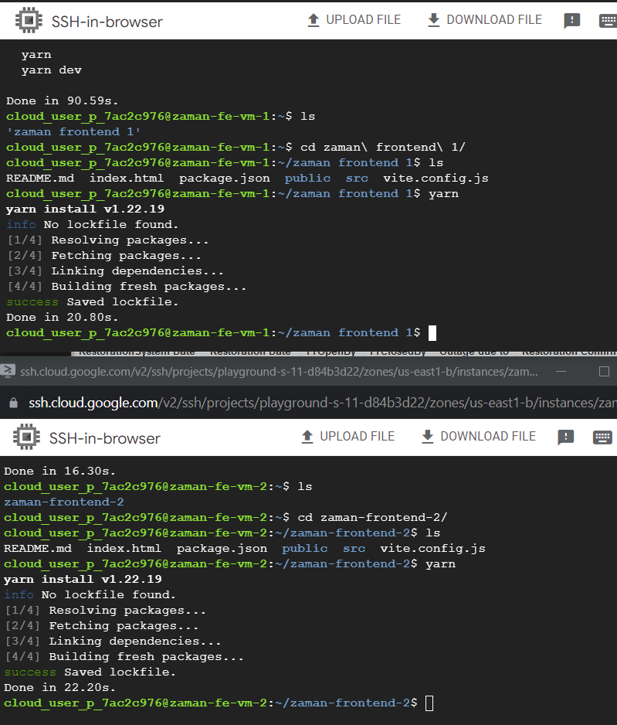Focus the terminal cursor at the zaman-fe-vm-2 prompt

[x=429, y=703]
